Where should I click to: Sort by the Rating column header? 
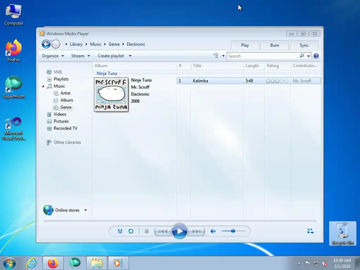(278, 66)
